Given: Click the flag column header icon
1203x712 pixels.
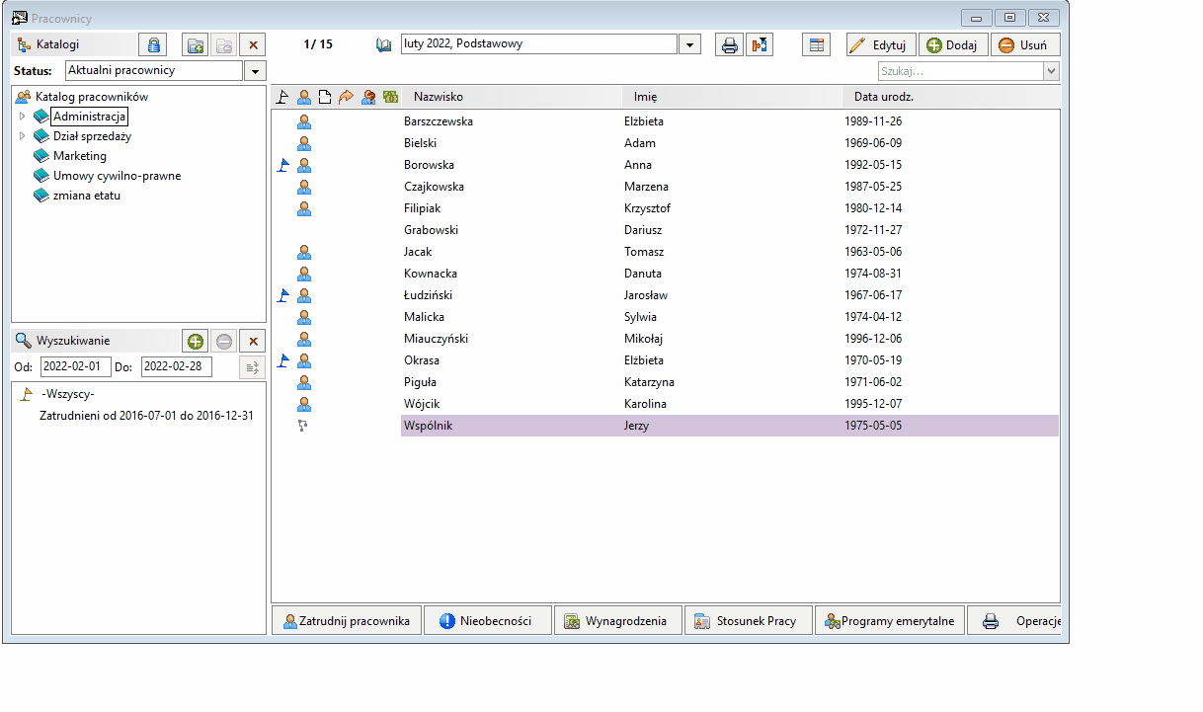Looking at the screenshot, I should 283,97.
